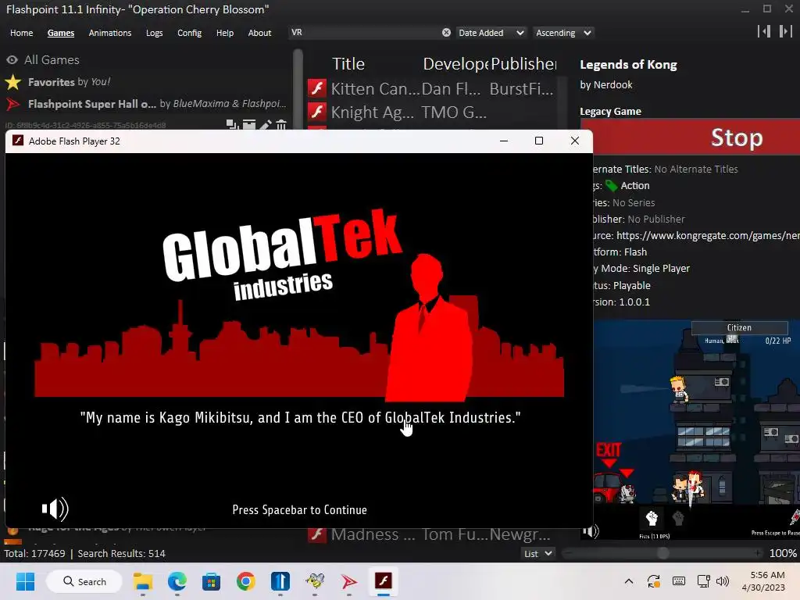Click the Action tag label
Viewport: 800px width, 600px height.
pyautogui.click(x=635, y=186)
